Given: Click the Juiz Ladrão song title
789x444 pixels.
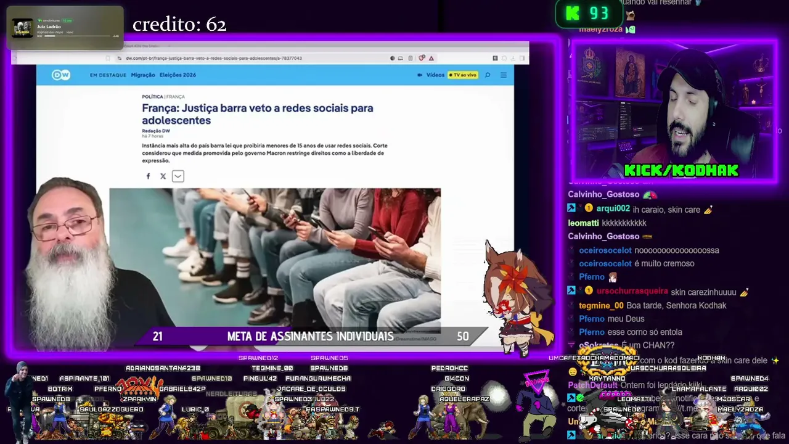Looking at the screenshot, I should click(49, 27).
